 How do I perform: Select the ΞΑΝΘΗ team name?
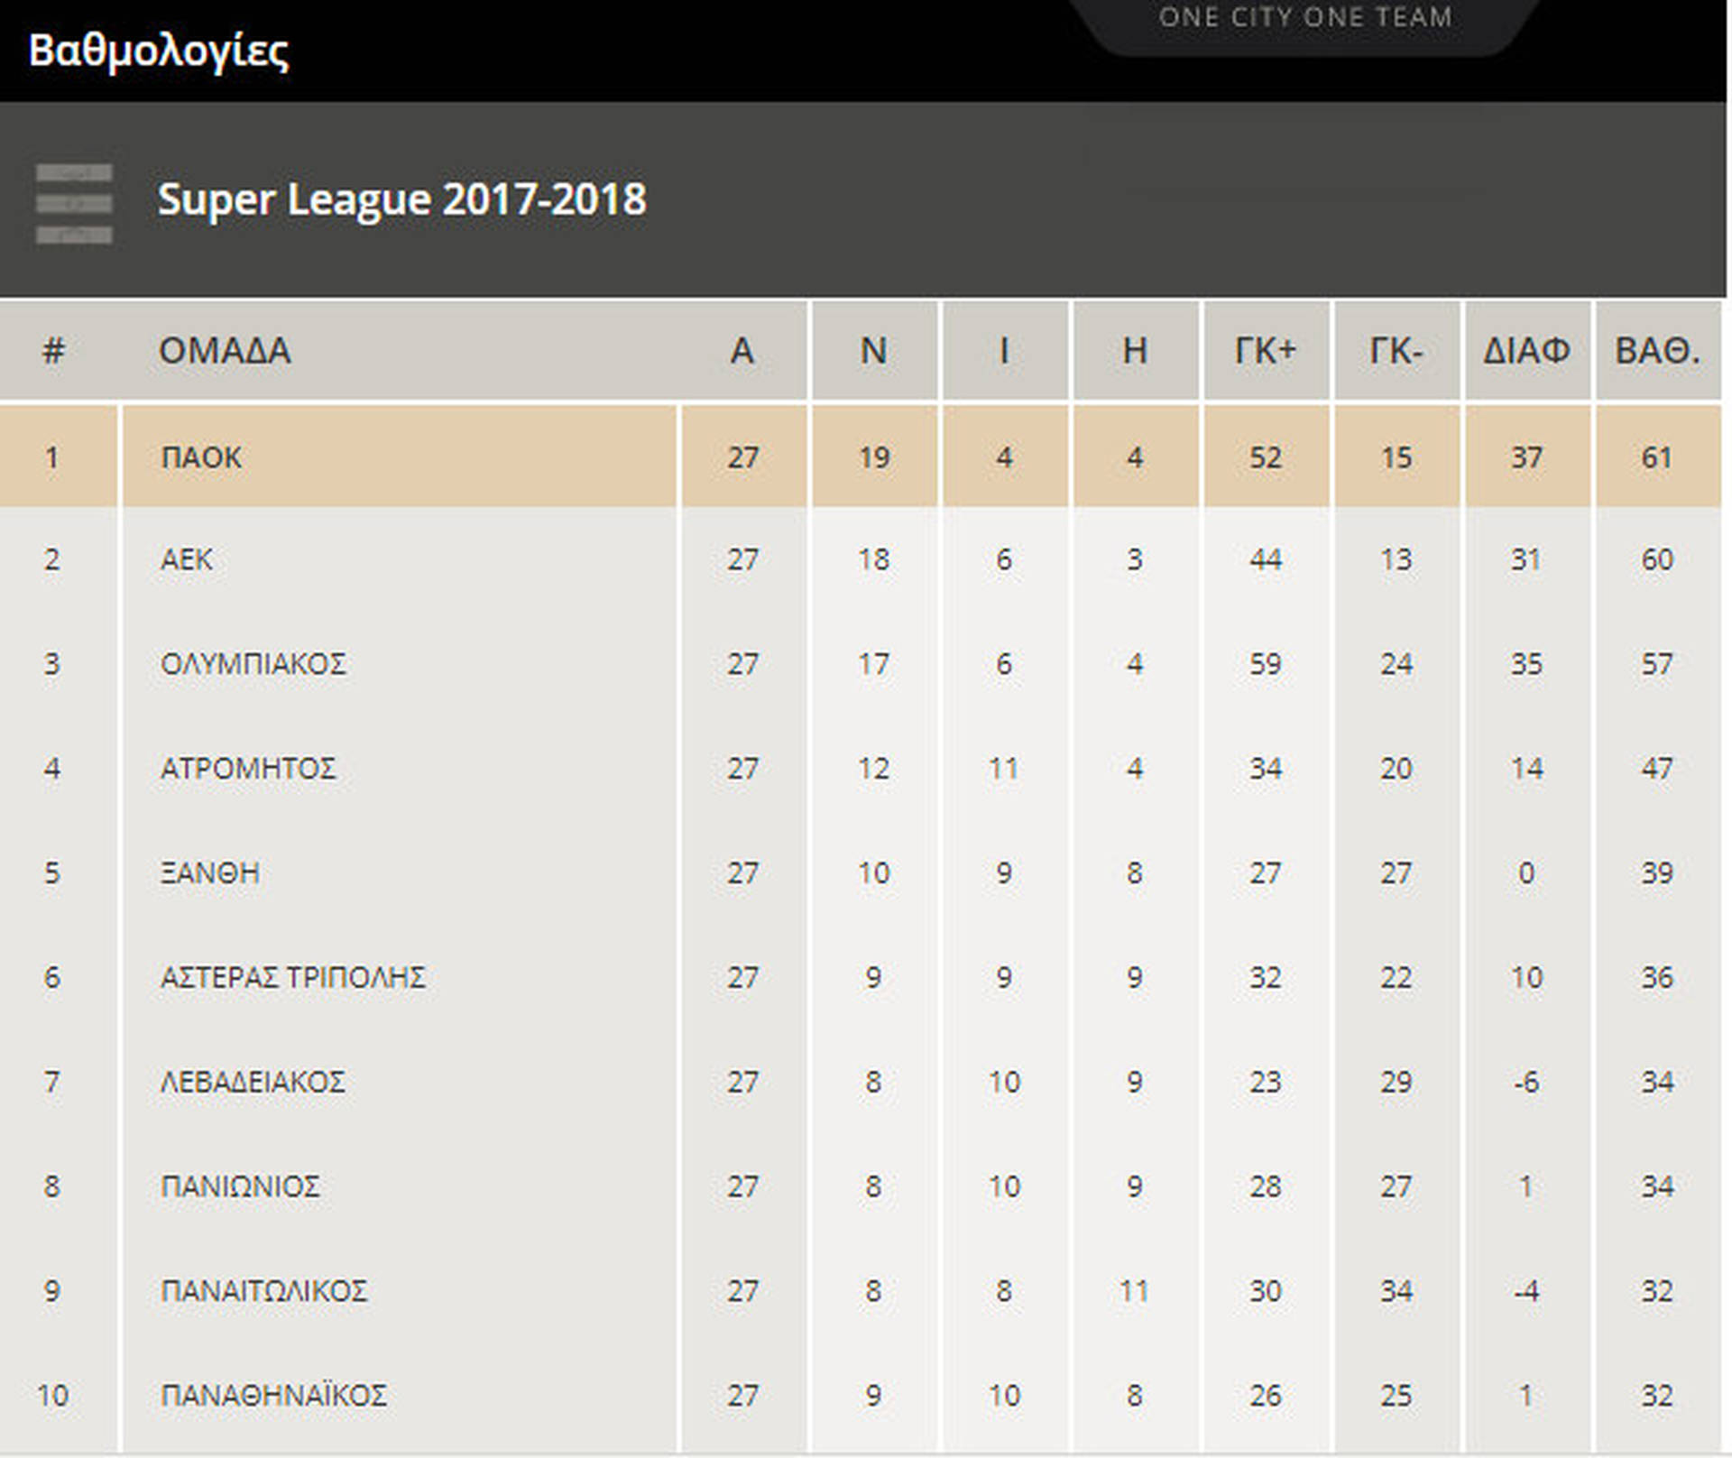tap(210, 873)
